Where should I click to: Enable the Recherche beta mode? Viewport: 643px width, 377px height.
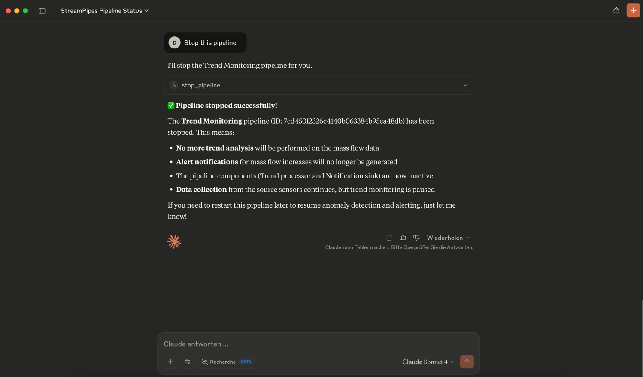[x=227, y=362]
